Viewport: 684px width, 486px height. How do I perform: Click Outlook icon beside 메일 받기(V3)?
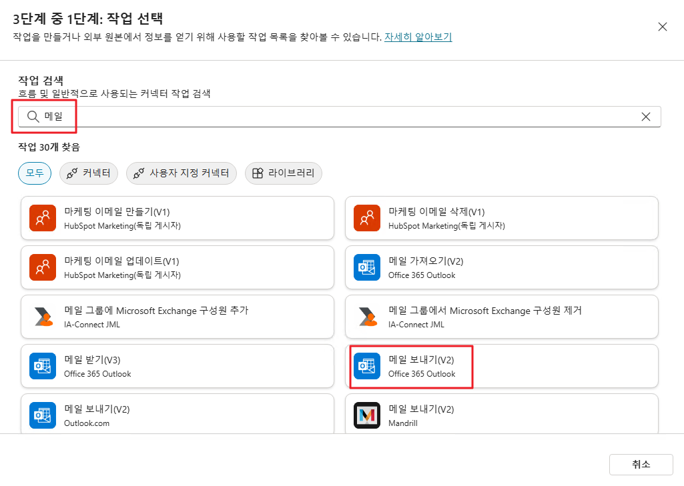(x=43, y=366)
